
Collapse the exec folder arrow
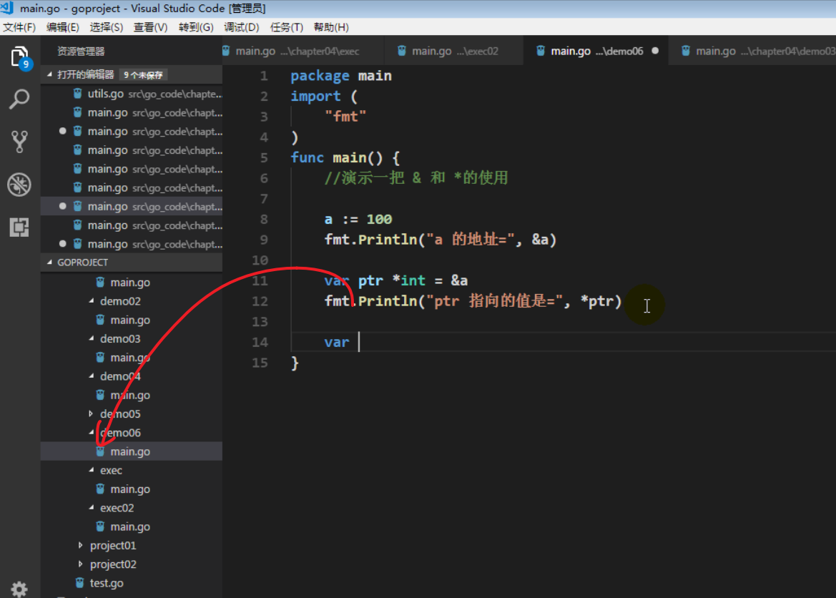pos(91,471)
